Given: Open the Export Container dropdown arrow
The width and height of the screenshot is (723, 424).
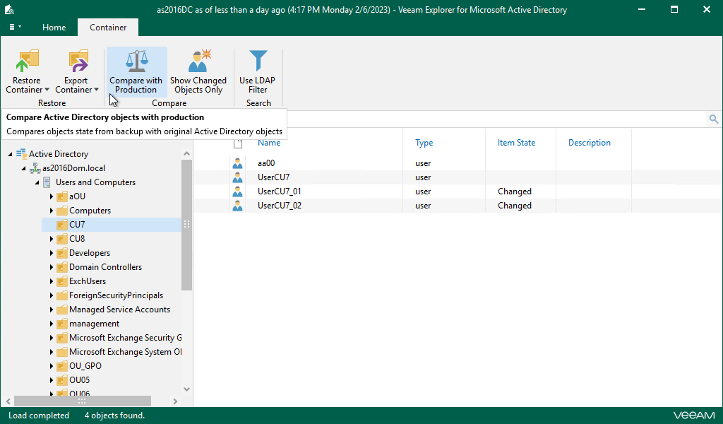Looking at the screenshot, I should [96, 90].
